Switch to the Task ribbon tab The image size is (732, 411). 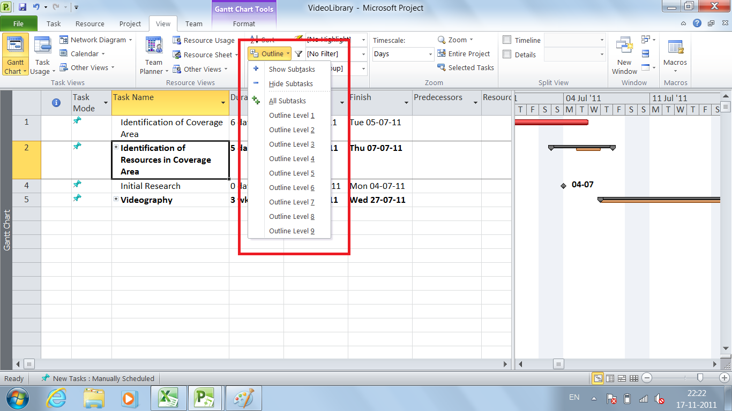click(54, 24)
